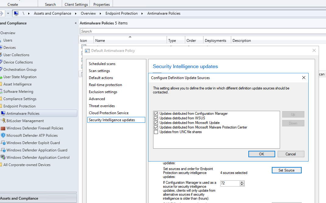Uncheck Updates distributed from WSUS
This screenshot has height=203, width=326.
coord(156,118)
